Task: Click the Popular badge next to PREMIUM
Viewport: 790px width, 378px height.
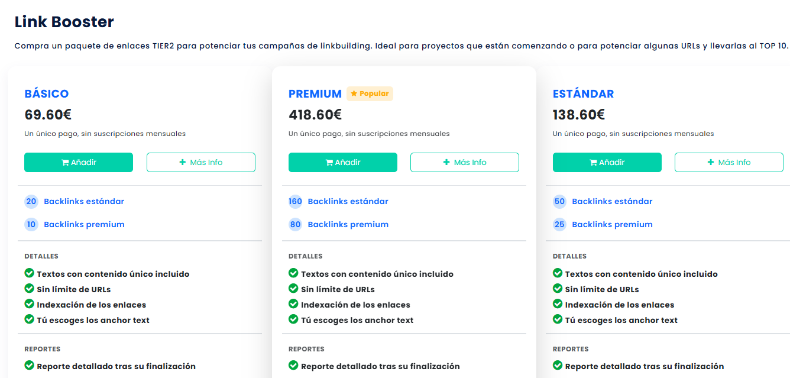Action: tap(370, 93)
